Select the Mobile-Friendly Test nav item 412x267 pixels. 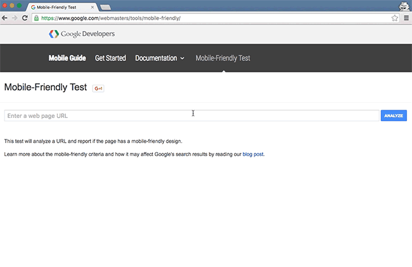pos(223,58)
